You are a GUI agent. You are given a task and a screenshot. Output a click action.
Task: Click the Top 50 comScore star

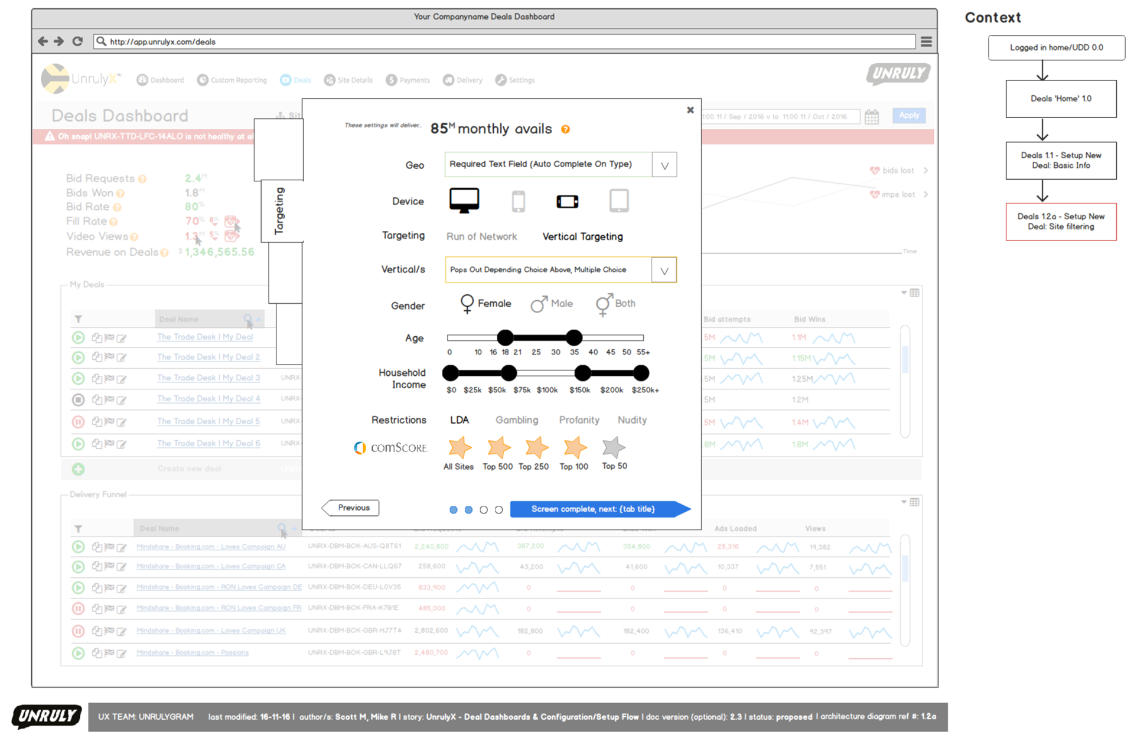coord(614,448)
